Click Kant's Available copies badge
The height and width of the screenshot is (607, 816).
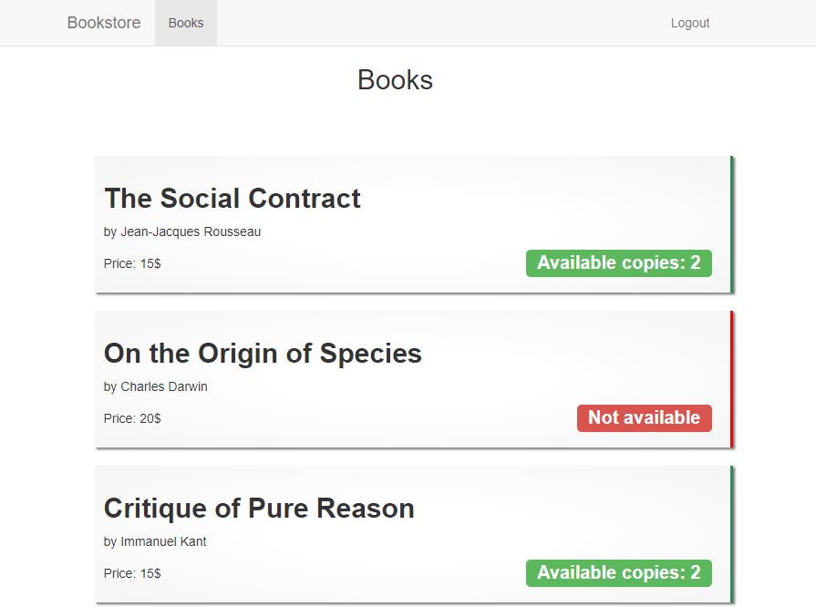pyautogui.click(x=618, y=572)
